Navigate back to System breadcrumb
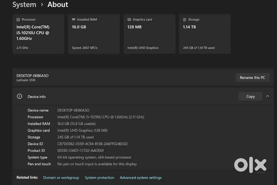Viewport: 277px width, 185px height. (24, 4)
